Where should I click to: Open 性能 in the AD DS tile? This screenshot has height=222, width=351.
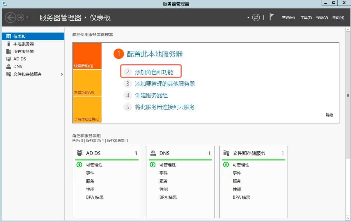pos(90,189)
